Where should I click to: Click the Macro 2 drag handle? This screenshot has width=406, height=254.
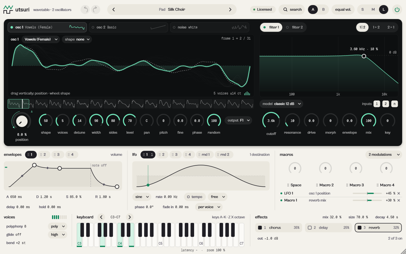point(317,185)
